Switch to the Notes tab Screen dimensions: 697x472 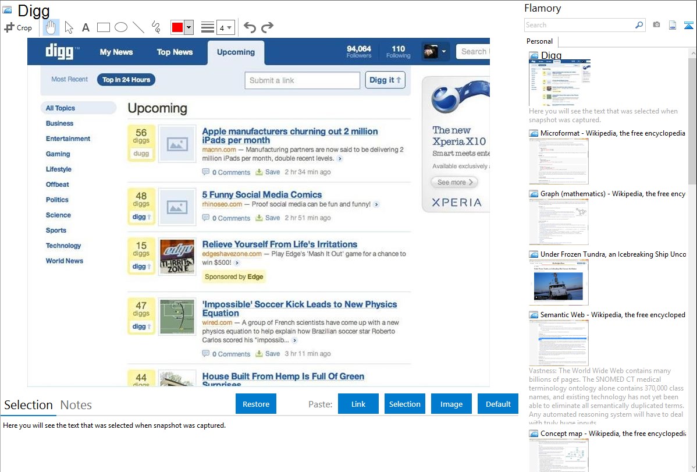76,405
